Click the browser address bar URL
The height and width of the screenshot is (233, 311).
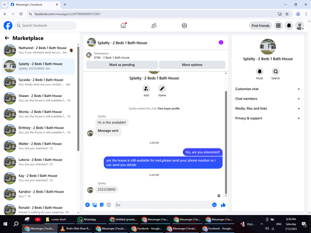coord(68,14)
